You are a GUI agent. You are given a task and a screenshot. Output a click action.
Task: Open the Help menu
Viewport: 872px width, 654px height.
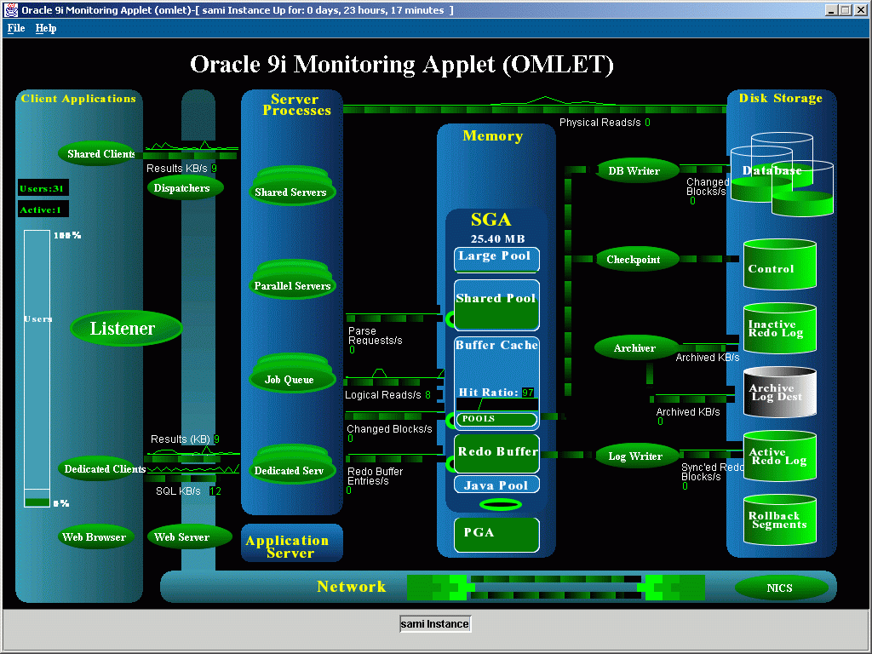pyautogui.click(x=46, y=28)
